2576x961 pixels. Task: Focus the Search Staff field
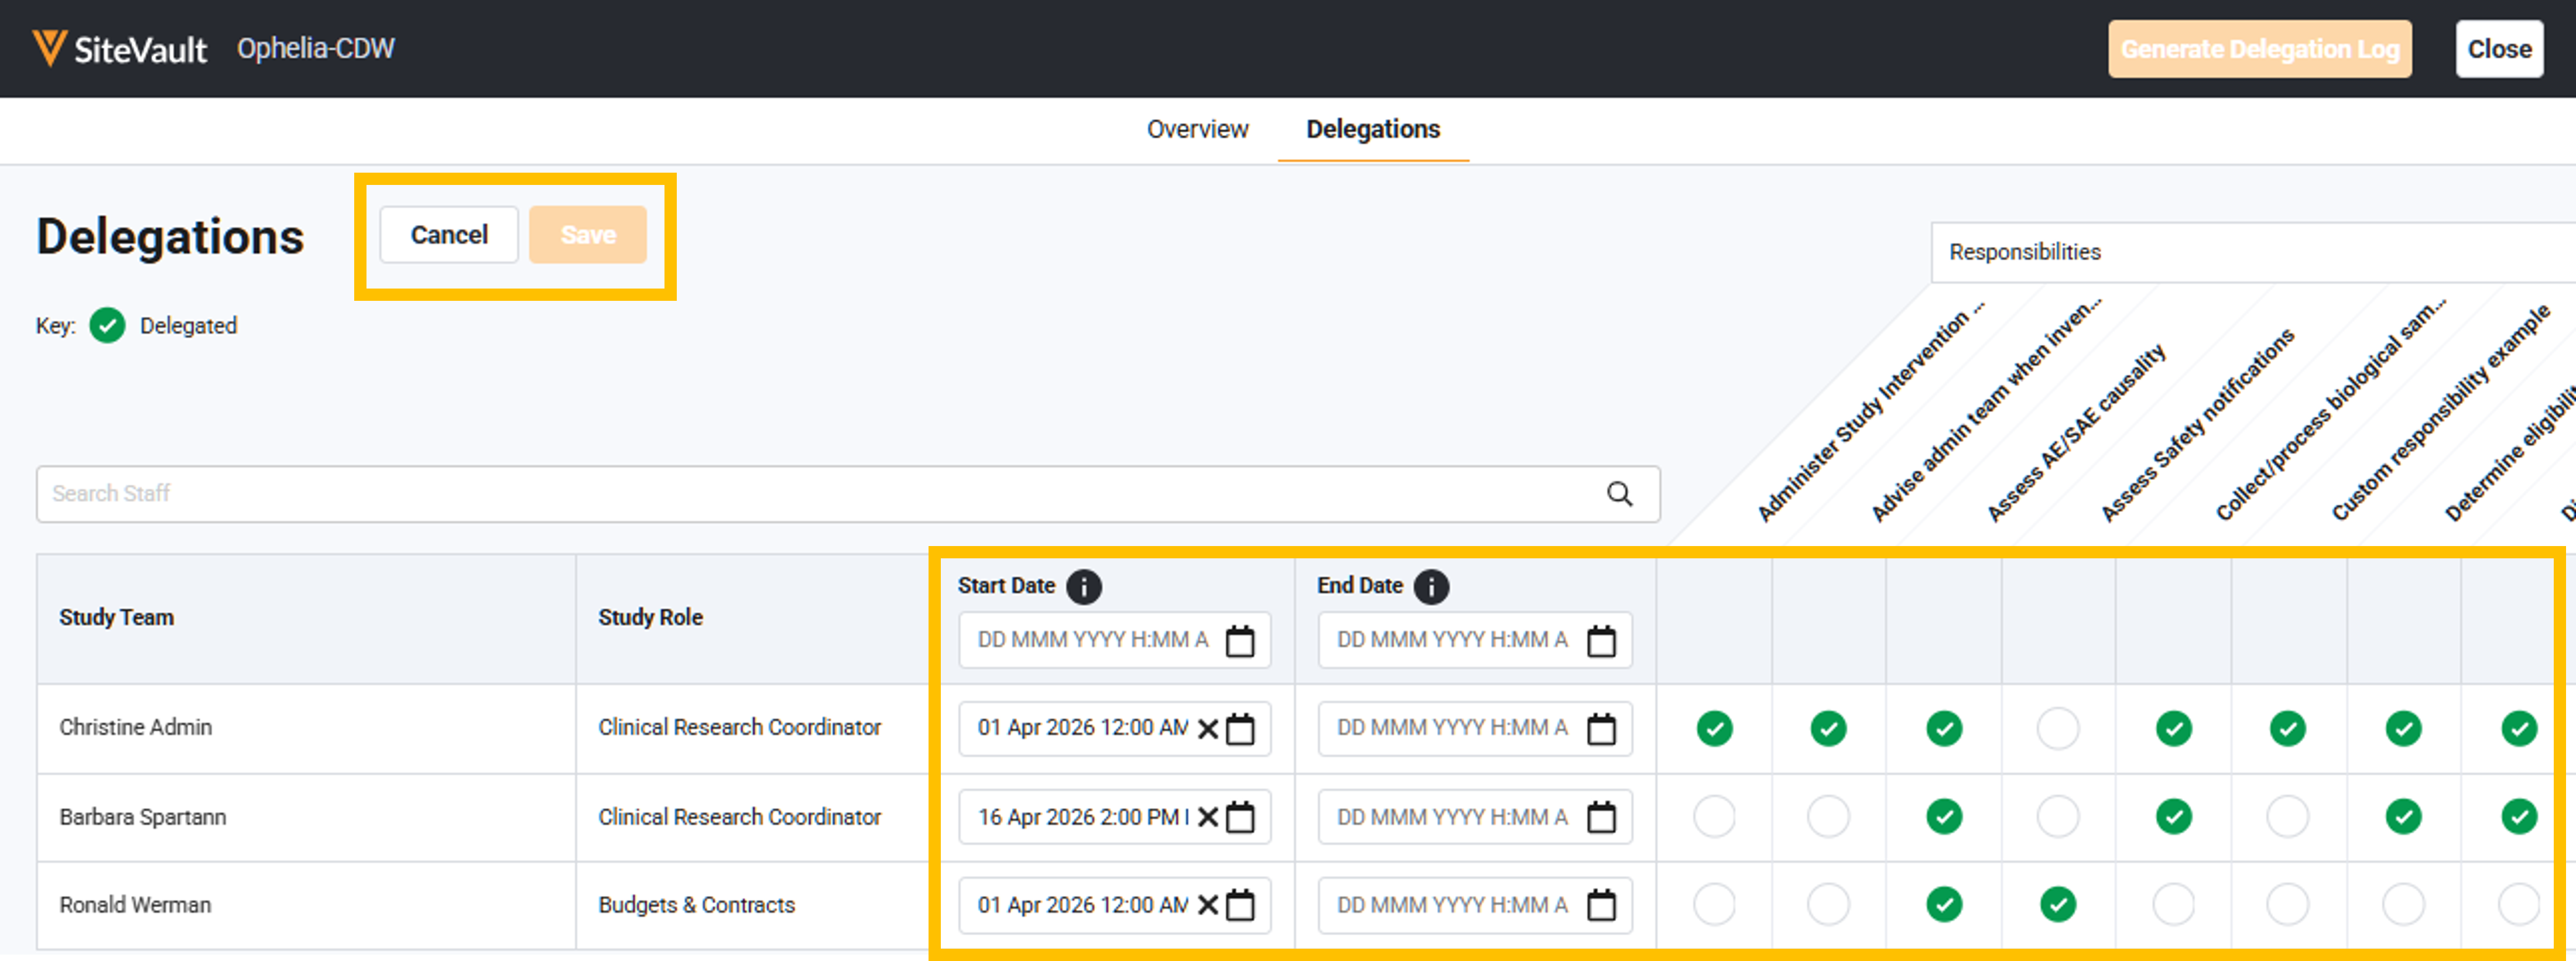(x=848, y=494)
